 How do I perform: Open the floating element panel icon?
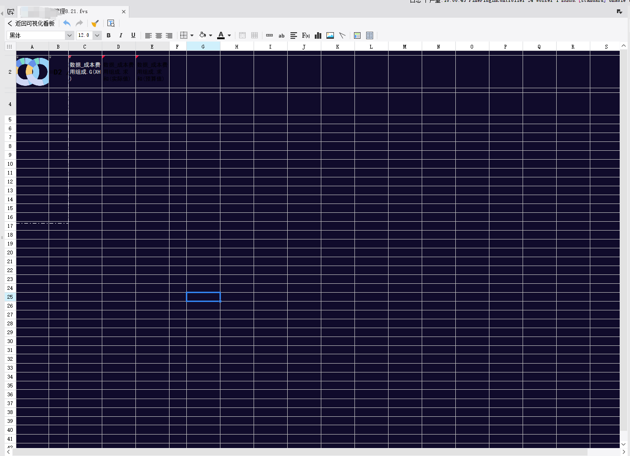(357, 35)
